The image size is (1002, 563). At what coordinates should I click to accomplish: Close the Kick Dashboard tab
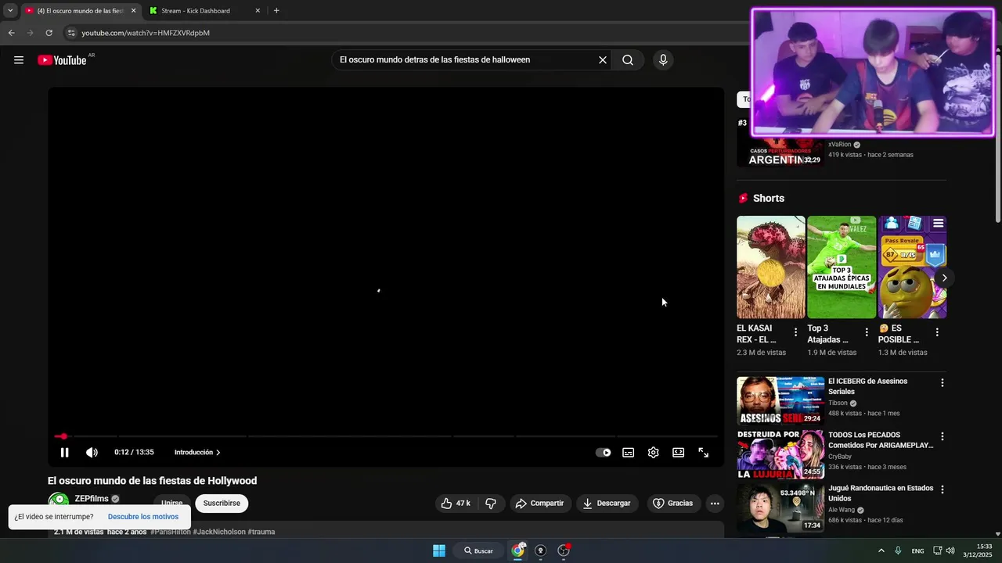(258, 11)
